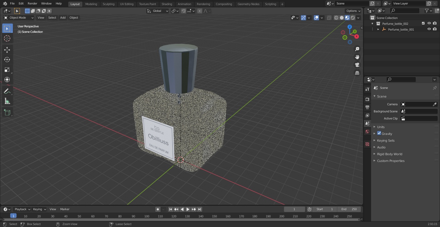Open the shading options dropdown arrow

click(x=358, y=18)
